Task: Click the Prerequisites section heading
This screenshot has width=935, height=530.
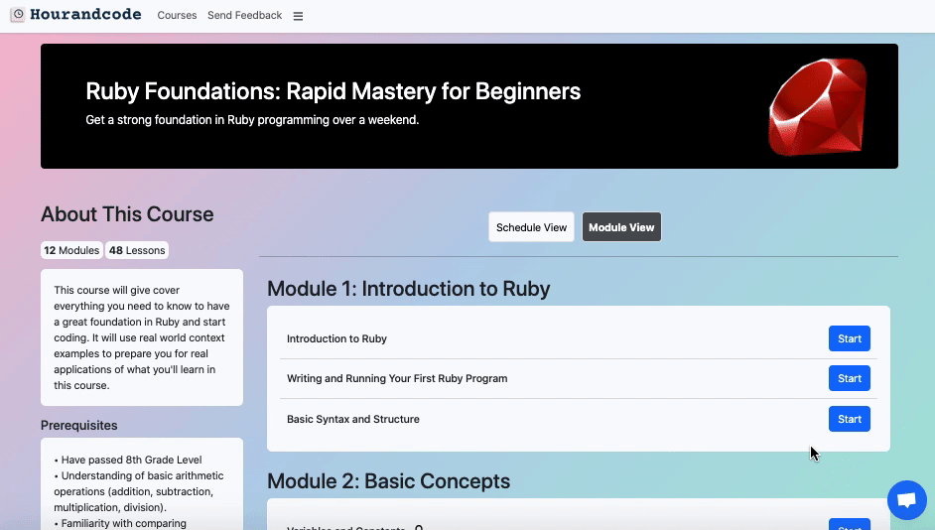Action: pos(78,425)
